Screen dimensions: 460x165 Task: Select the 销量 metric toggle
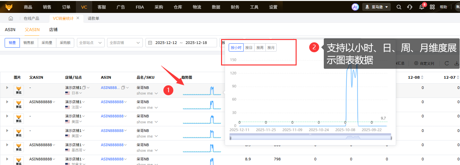[12, 43]
